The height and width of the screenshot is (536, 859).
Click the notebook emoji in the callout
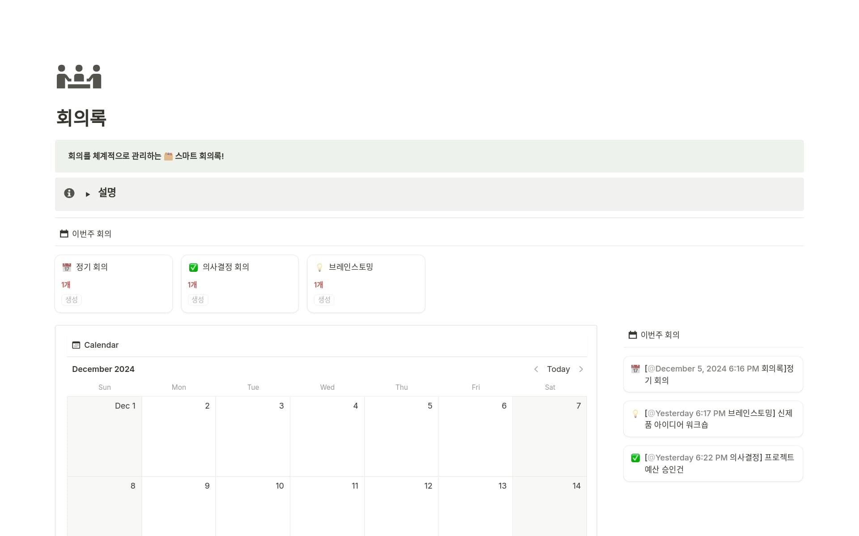coord(168,156)
